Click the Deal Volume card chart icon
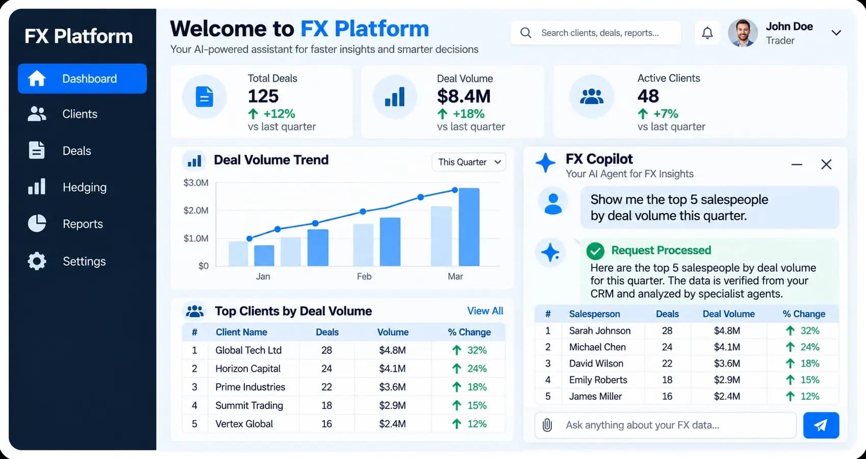The image size is (866, 459). 395,96
